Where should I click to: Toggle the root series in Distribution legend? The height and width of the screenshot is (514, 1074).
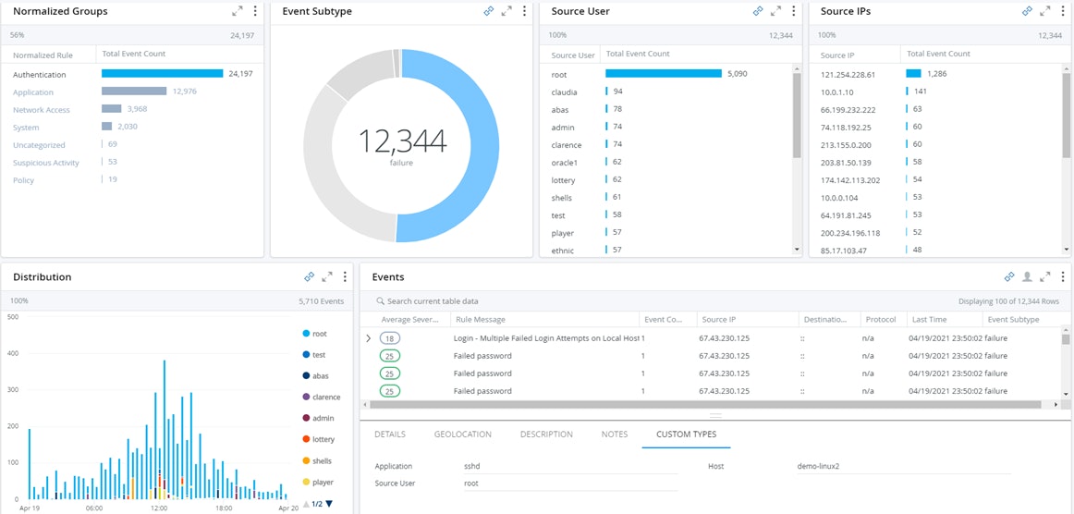coord(319,334)
